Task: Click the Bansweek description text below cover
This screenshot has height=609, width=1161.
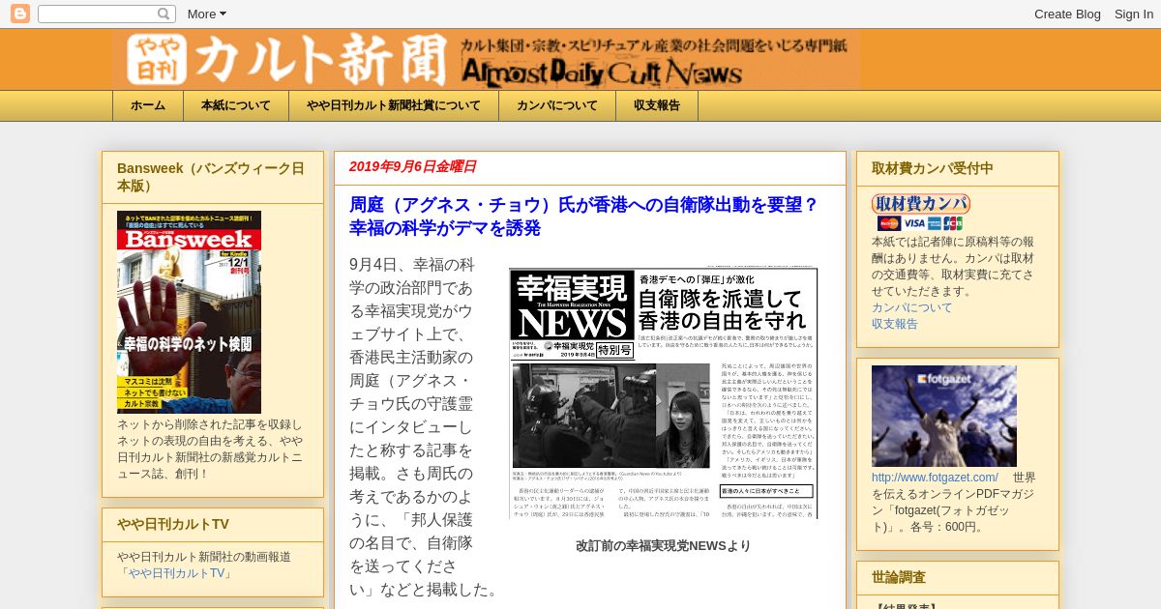Action: pyautogui.click(x=212, y=449)
